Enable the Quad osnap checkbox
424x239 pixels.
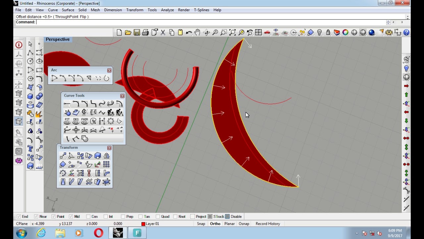(x=158, y=216)
